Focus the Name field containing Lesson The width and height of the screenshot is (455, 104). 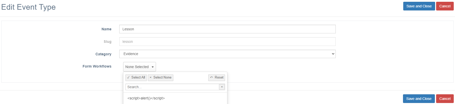pos(227,29)
